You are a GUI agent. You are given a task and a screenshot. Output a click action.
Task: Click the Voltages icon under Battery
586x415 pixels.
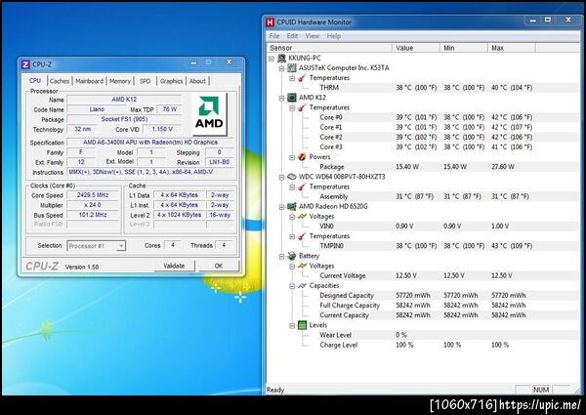(x=302, y=266)
